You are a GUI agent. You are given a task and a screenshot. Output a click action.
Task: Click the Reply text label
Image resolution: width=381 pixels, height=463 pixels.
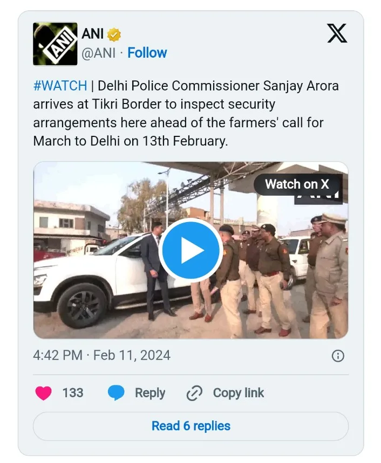(x=150, y=393)
